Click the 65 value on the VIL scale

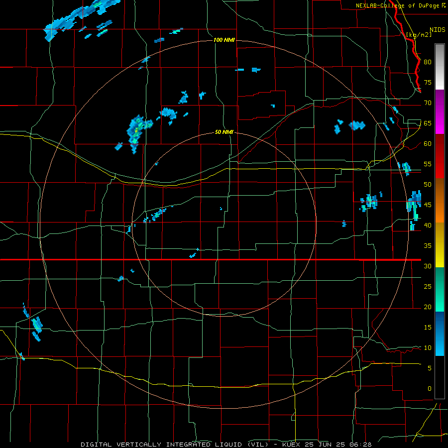pyautogui.click(x=428, y=123)
